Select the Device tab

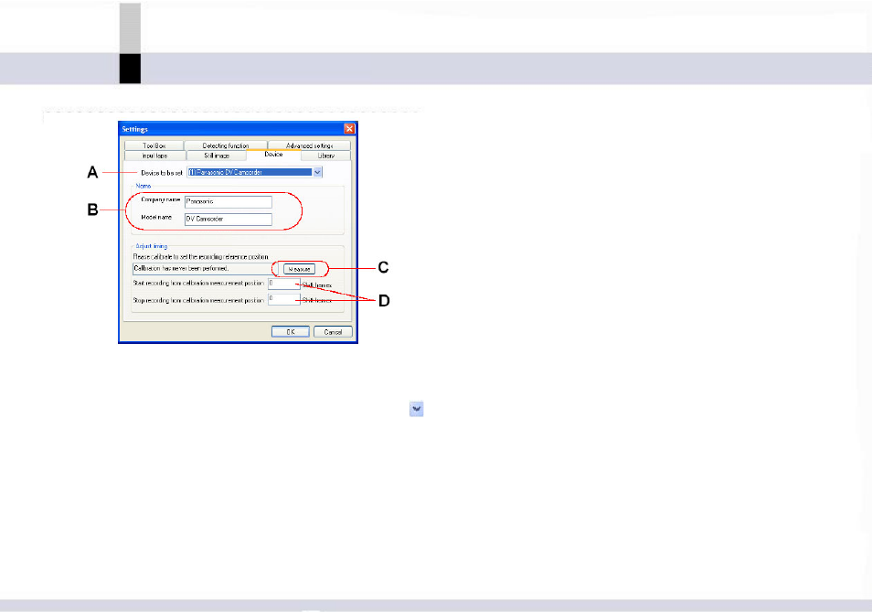coord(273,155)
